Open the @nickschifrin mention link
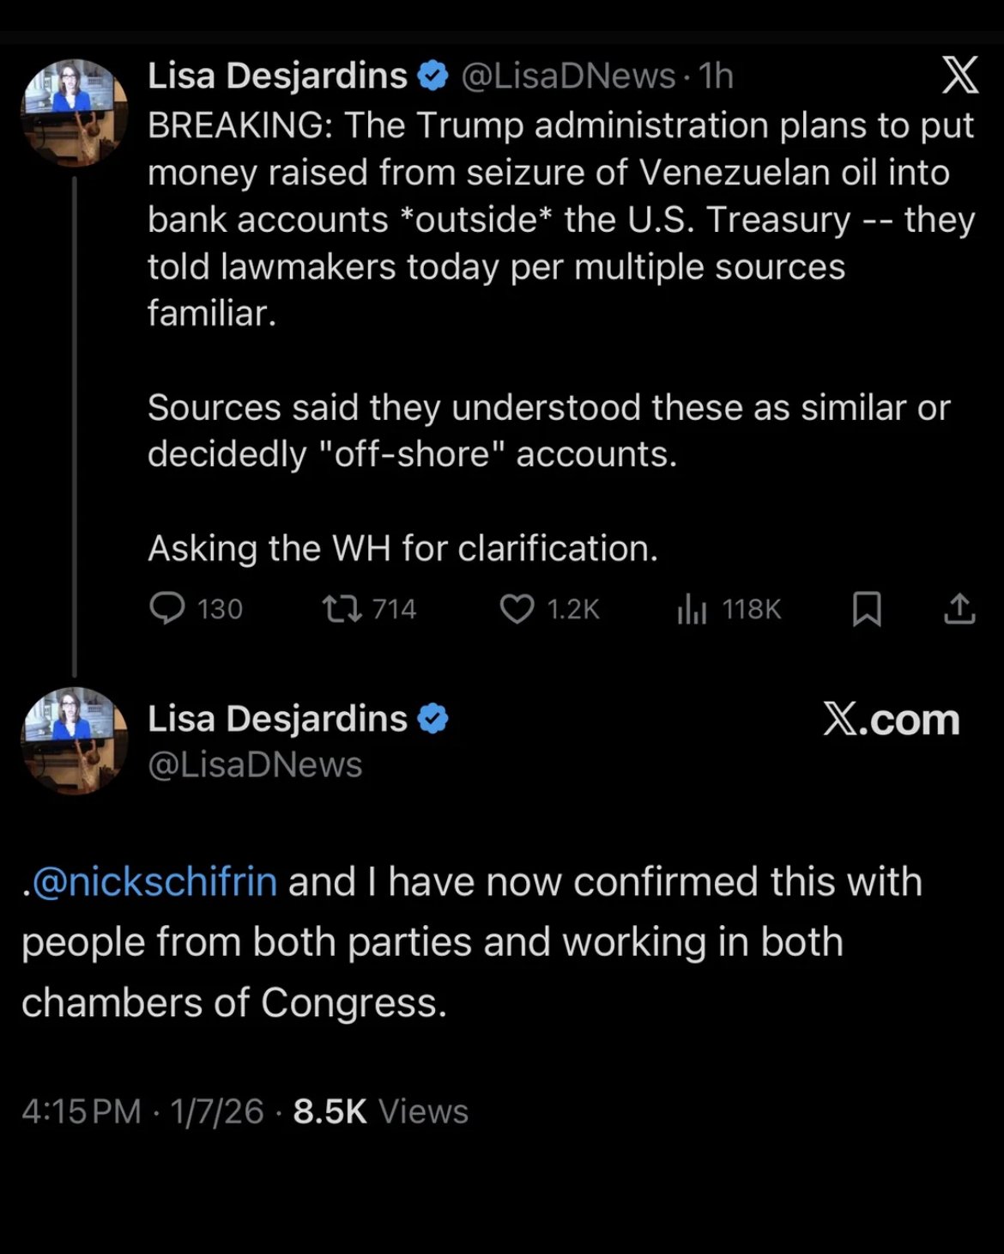 pos(154,882)
